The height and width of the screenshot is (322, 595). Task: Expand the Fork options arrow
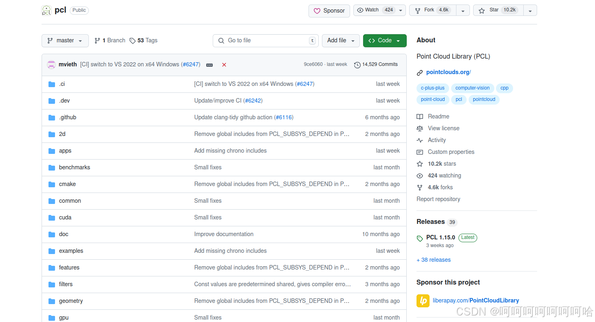(463, 11)
